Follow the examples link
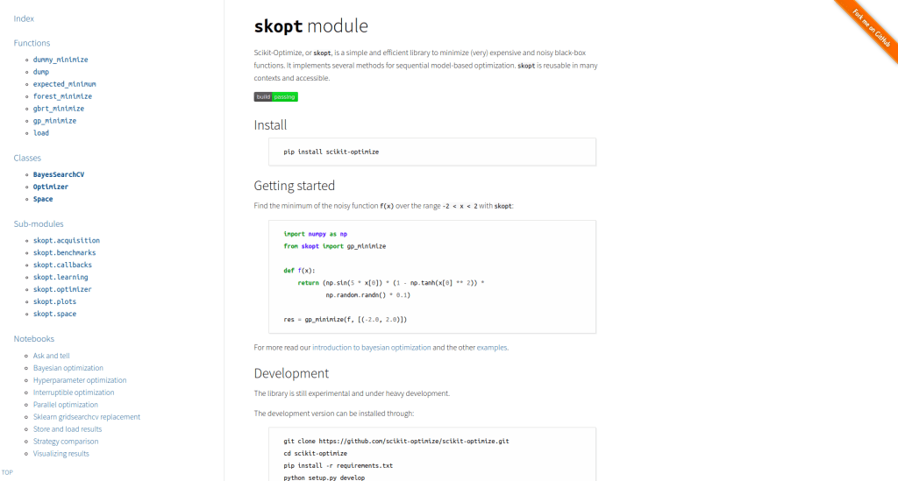The image size is (898, 481). 492,348
